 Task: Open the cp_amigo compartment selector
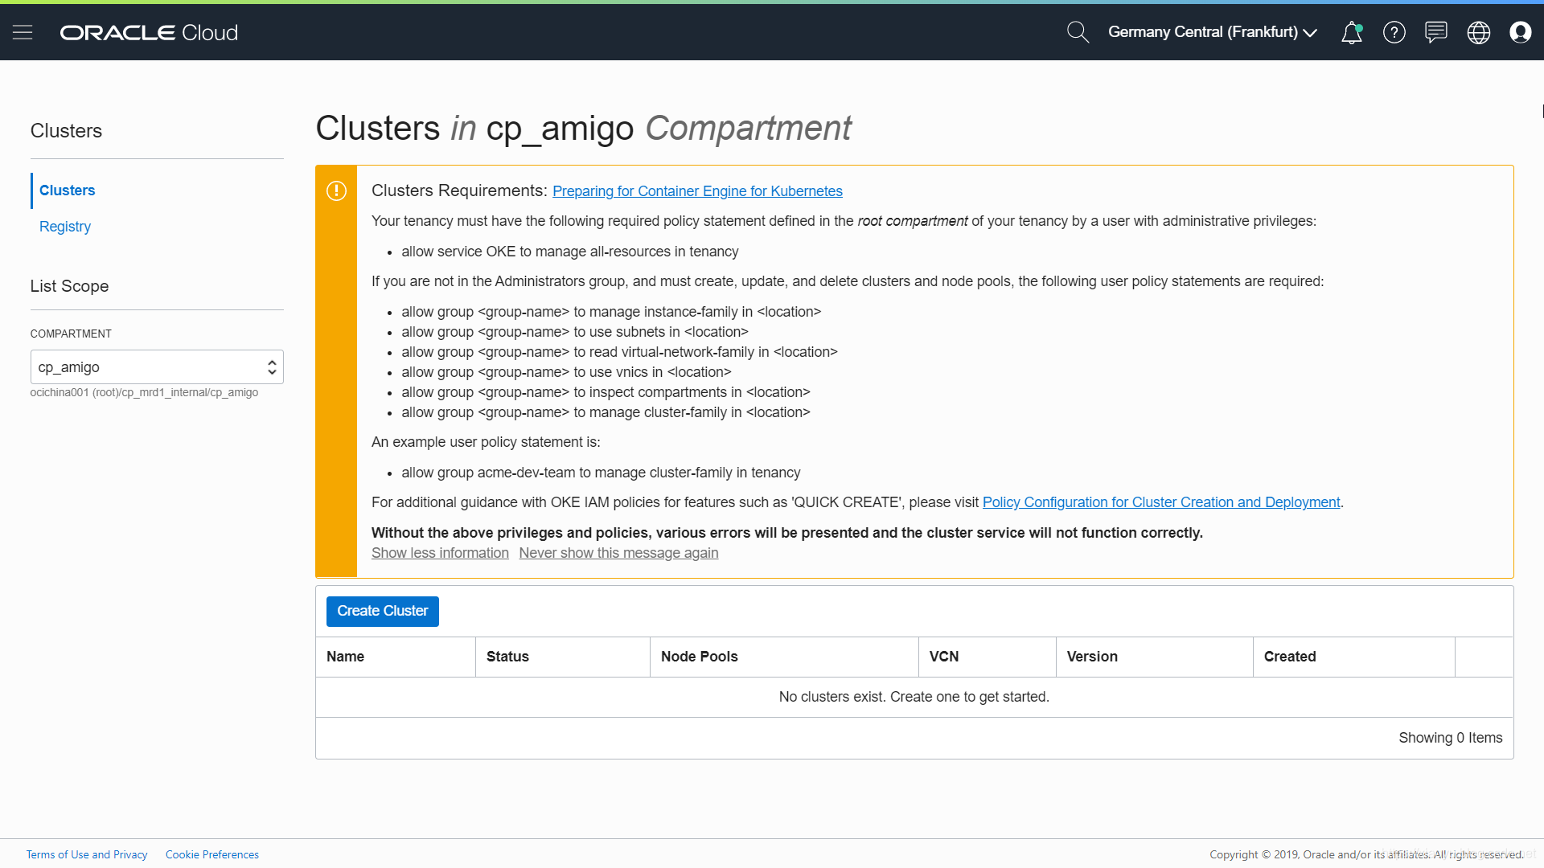point(157,367)
